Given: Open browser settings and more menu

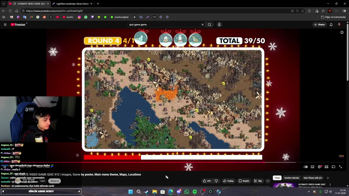Looking at the screenshot, I should tap(336, 11).
